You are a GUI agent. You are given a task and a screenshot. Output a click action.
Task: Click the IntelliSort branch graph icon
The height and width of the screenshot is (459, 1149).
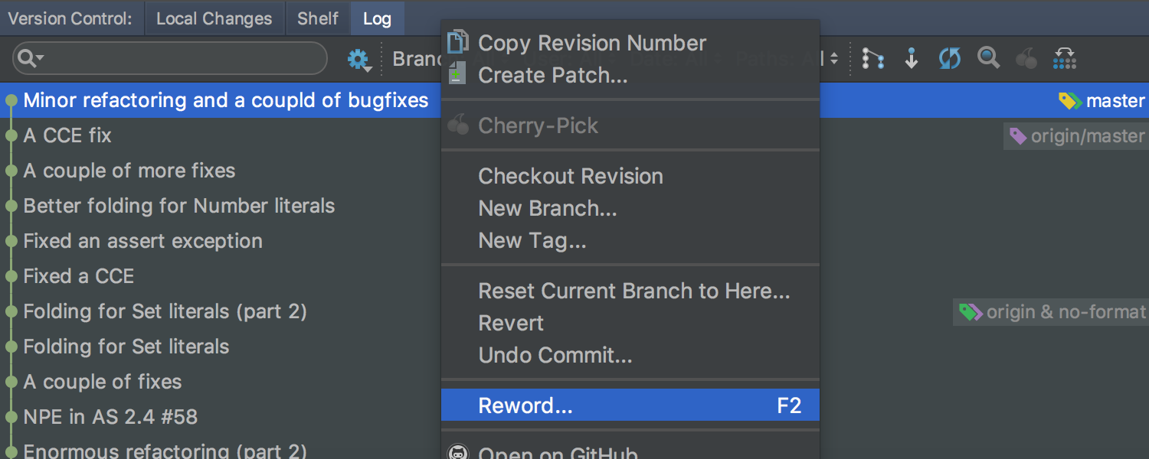[x=873, y=59]
